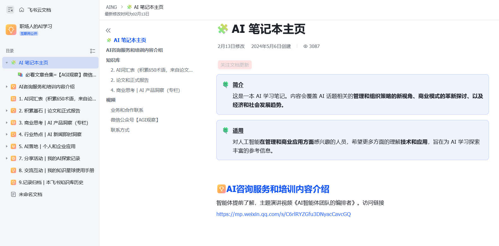Click the icon of 2. 积累基石 sidebar item
This screenshot has height=246, width=499.
pyautogui.click(x=13, y=111)
